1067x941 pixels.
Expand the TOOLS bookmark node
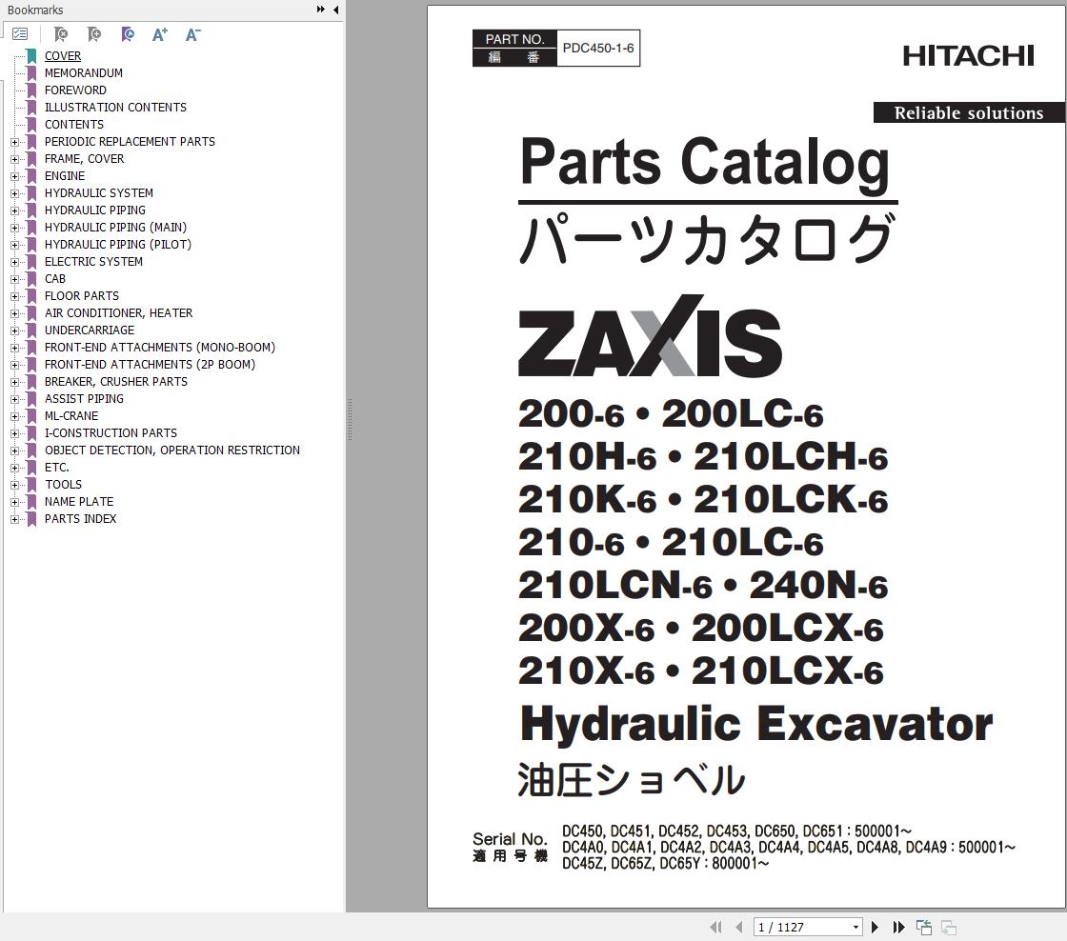click(15, 485)
